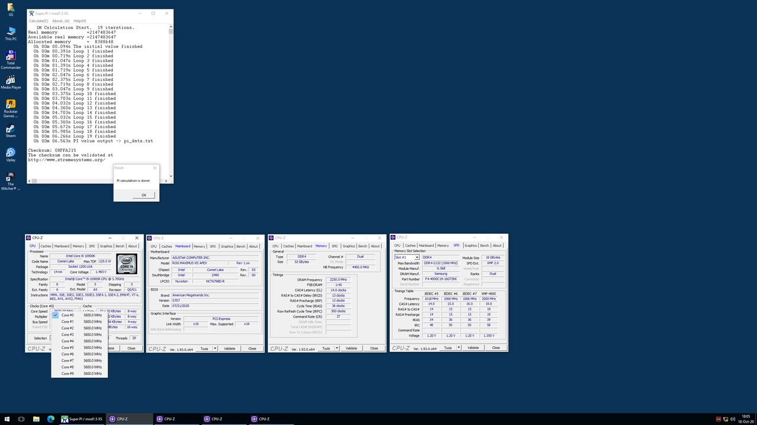
Task: Click Close in the SPD CPU-Z window
Action: pyautogui.click(x=496, y=348)
